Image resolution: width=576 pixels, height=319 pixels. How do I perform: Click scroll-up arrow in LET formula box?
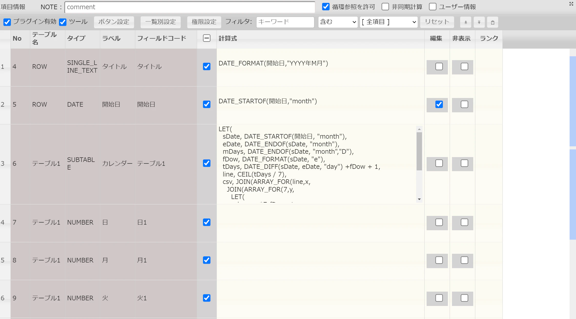[x=419, y=129]
